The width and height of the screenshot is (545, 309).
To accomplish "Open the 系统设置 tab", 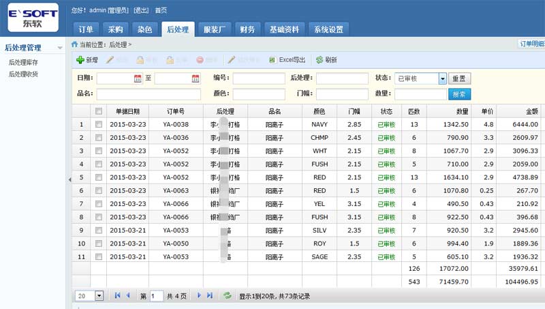I will (x=328, y=29).
